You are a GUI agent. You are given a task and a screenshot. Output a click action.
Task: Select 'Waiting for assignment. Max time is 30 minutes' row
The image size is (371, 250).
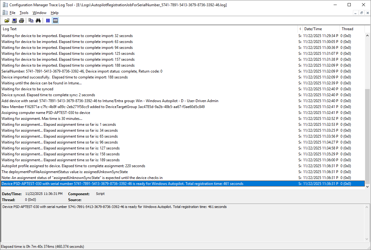pyautogui.click(x=183, y=119)
